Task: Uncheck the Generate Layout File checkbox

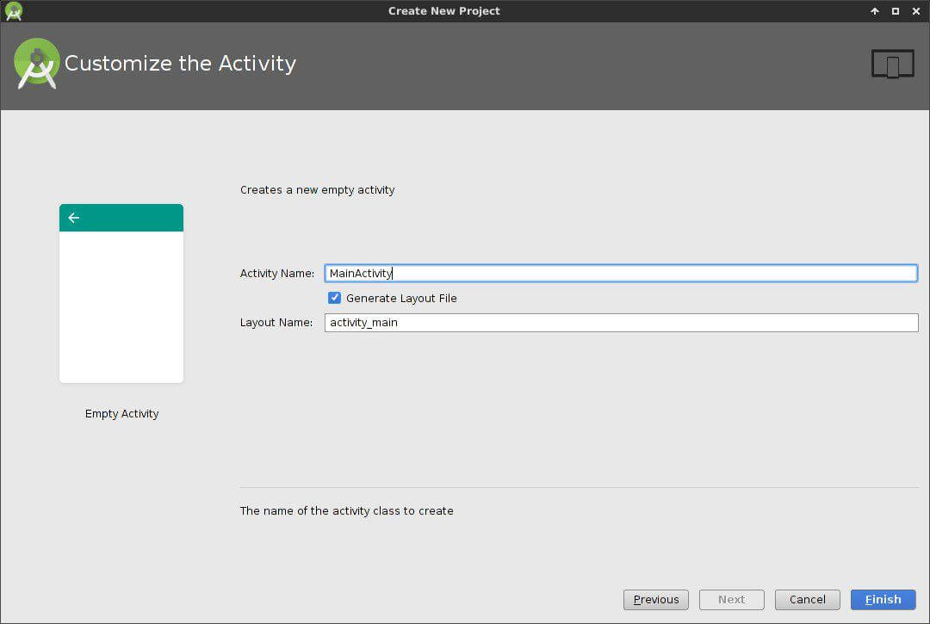Action: click(335, 298)
